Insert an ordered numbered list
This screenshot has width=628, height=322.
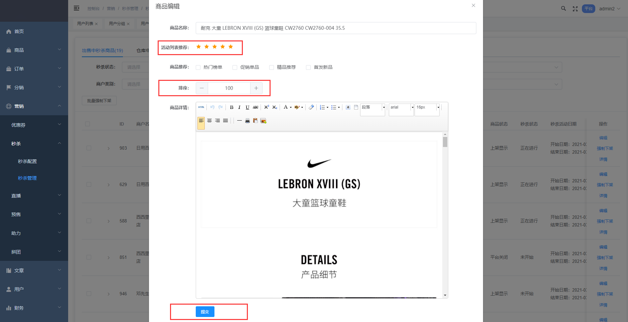(x=322, y=107)
